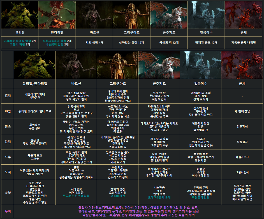Click '위대한 조리츠의 엄니 투구' in 야만 row
264x219 pixels.
(35, 111)
